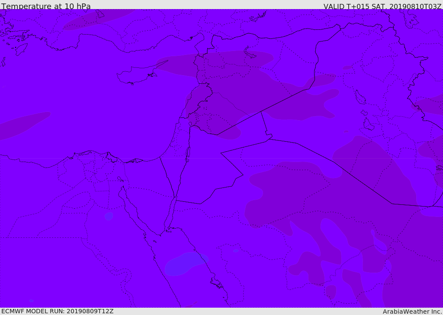Click the 'Temperature at 10 hPa' title
This screenshot has height=315, width=443.
point(46,6)
